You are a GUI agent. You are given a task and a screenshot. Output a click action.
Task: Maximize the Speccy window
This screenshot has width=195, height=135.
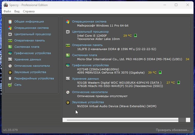coord(176,5)
